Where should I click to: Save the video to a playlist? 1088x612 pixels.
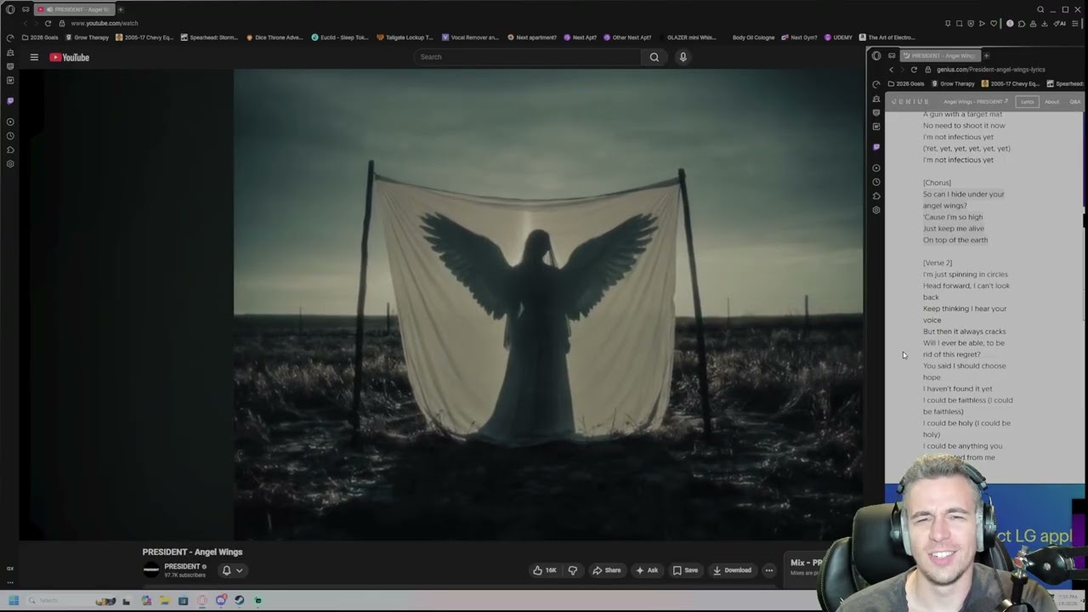tap(685, 570)
